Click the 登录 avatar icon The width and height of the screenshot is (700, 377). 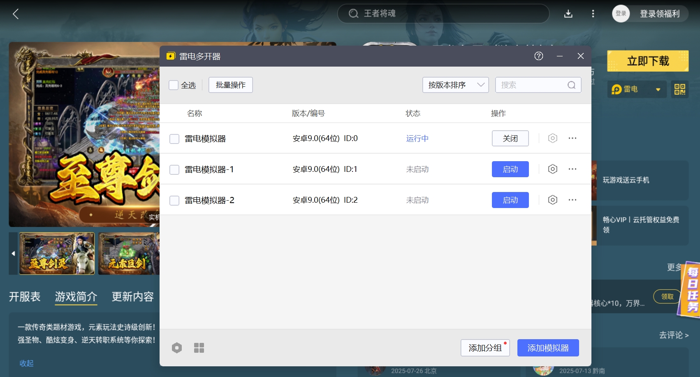pos(621,14)
